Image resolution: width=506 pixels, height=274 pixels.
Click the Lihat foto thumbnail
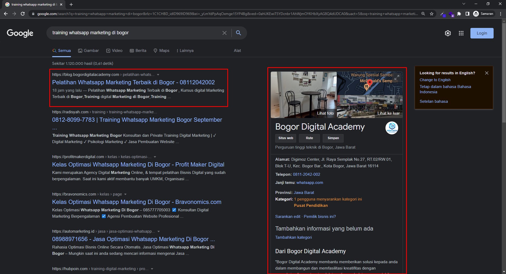point(303,95)
